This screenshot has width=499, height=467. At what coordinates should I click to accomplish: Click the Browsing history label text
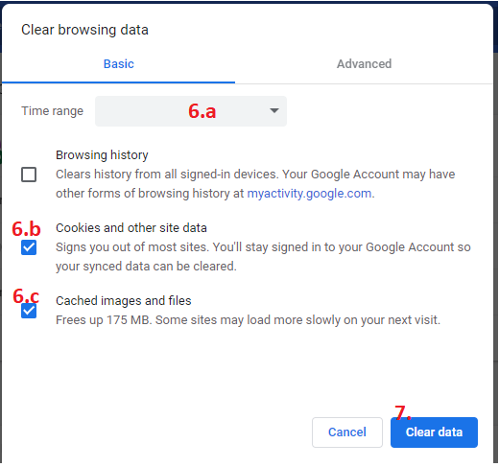click(102, 155)
